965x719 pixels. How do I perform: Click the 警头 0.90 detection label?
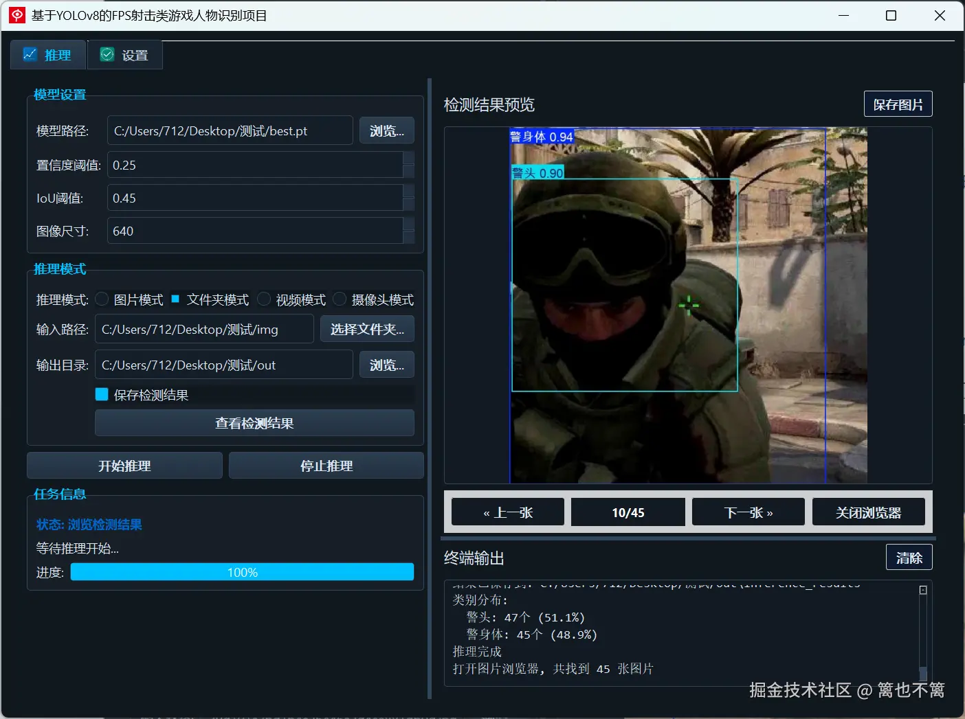[537, 172]
